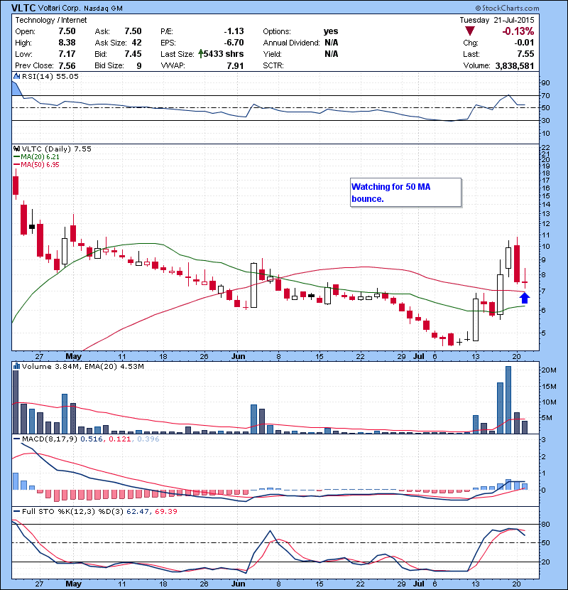Click the P/E value -1.13
Image resolution: width=568 pixels, height=590 pixels.
[x=234, y=31]
